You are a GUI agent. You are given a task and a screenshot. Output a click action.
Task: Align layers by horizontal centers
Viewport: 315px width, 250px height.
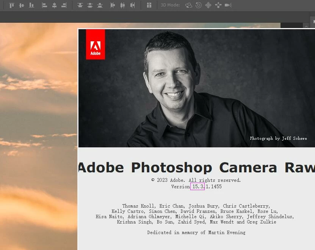(54, 5)
